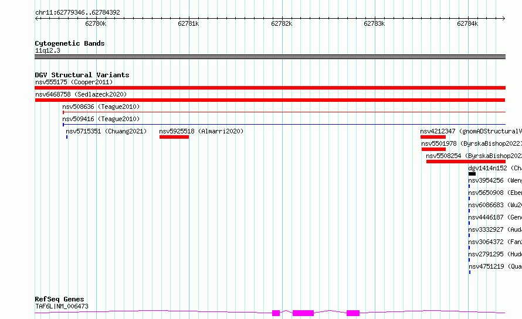Viewport: 522px width, 319px height.
Task: Select the nsv4751219 variant label
Action: 496,266
